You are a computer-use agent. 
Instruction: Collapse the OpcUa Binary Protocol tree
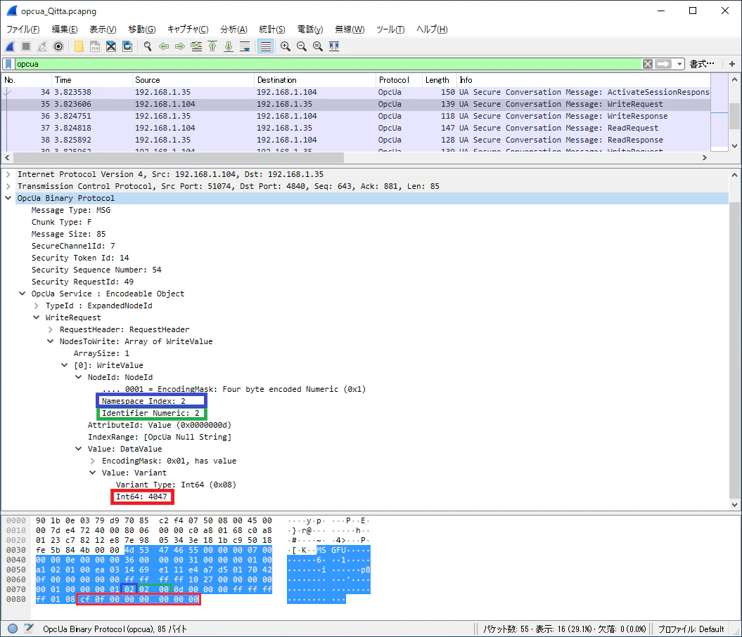coord(8,198)
